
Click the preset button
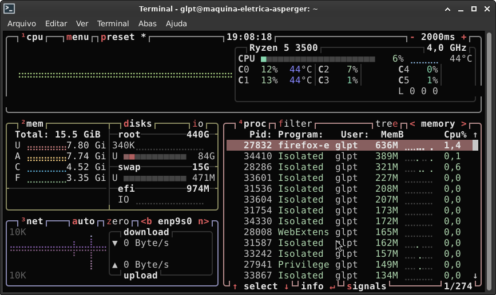click(118, 37)
